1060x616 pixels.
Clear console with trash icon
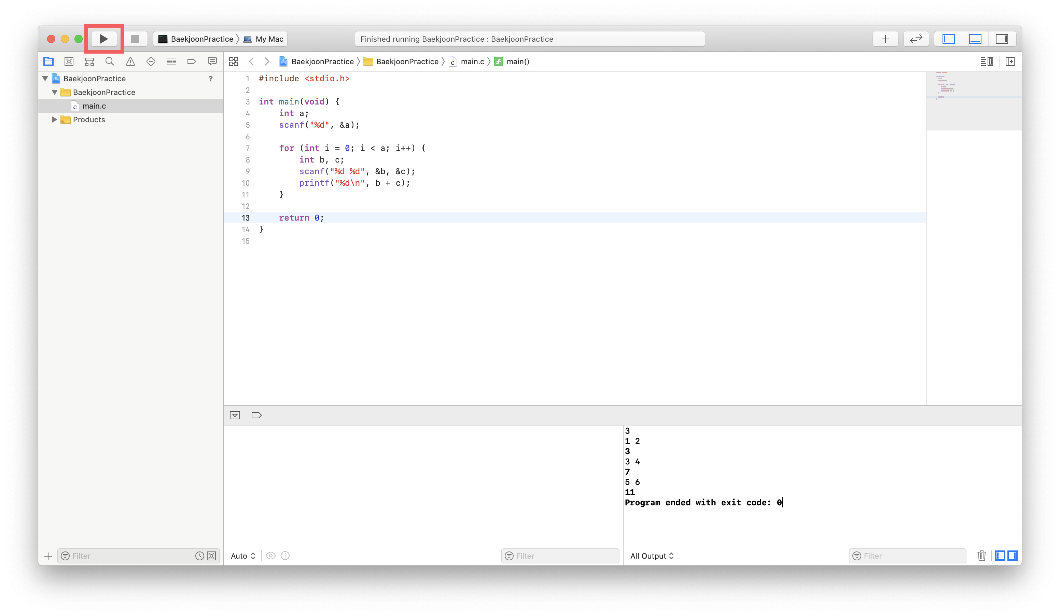981,556
